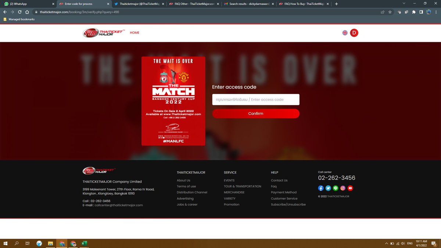Open Jobs & career footer link
441x248 pixels.
[187, 204]
